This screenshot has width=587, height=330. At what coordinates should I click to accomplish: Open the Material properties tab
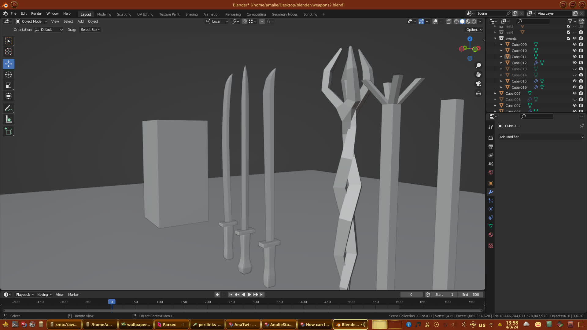point(491,235)
